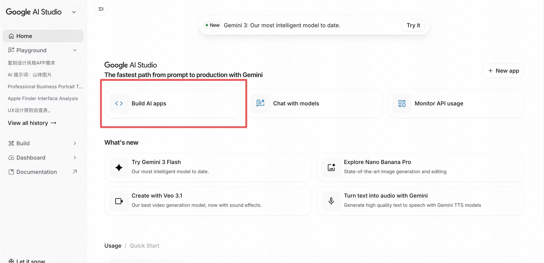
Task: Open the Google AI Studio dropdown arrow
Action: [x=74, y=12]
